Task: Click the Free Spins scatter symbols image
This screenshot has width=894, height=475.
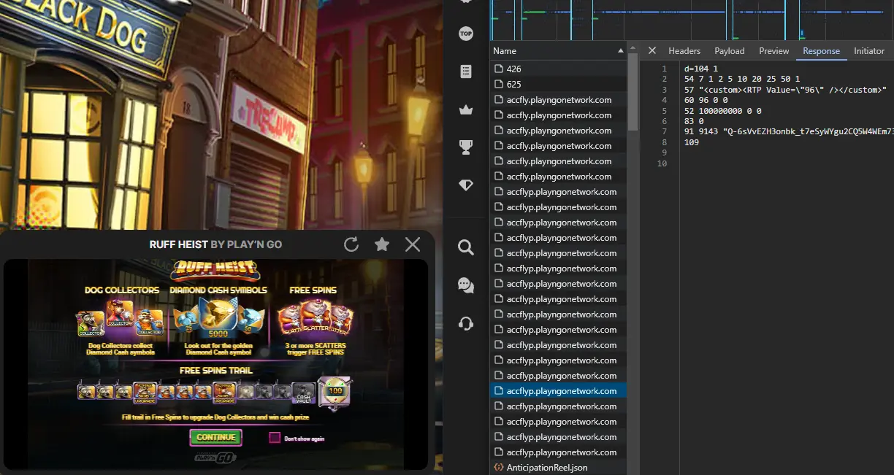Action: [x=314, y=320]
